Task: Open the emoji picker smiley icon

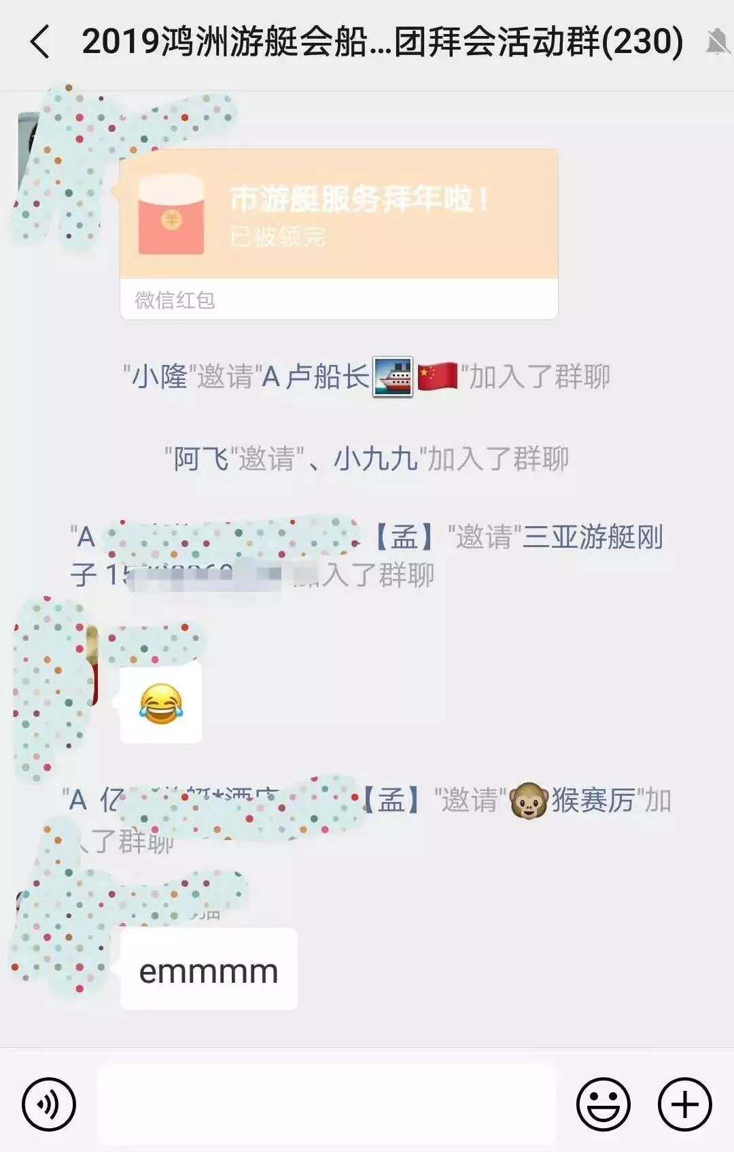Action: pyautogui.click(x=603, y=1104)
